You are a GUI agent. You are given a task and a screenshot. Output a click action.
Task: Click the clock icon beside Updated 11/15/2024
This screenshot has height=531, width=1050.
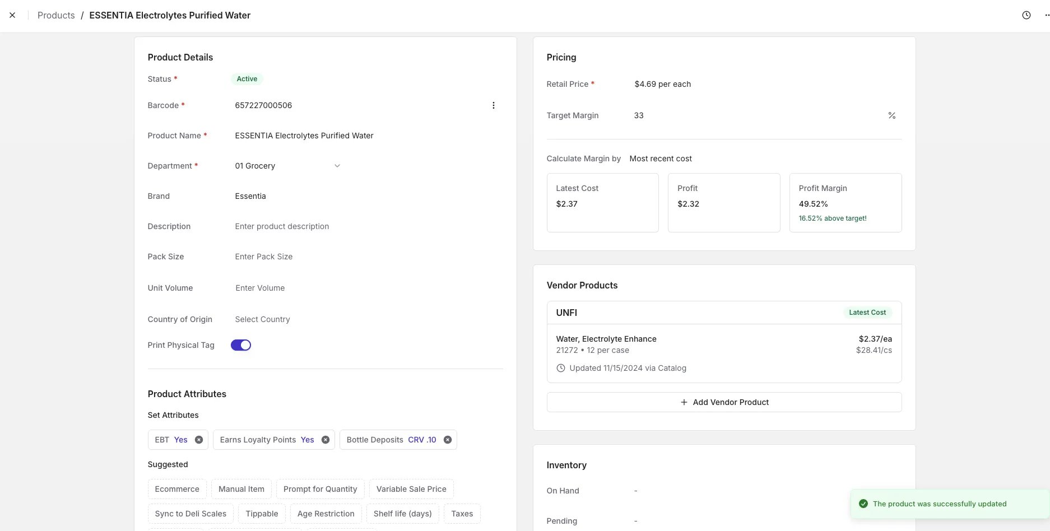coord(560,368)
